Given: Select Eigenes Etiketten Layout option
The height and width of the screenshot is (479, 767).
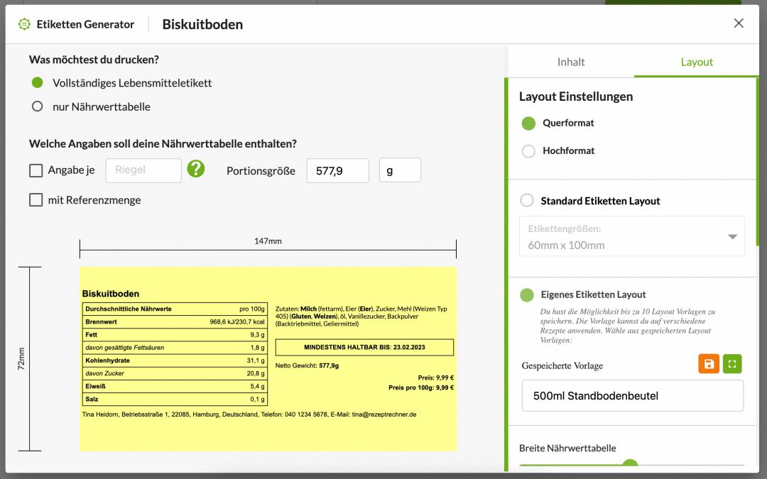Looking at the screenshot, I should 527,294.
